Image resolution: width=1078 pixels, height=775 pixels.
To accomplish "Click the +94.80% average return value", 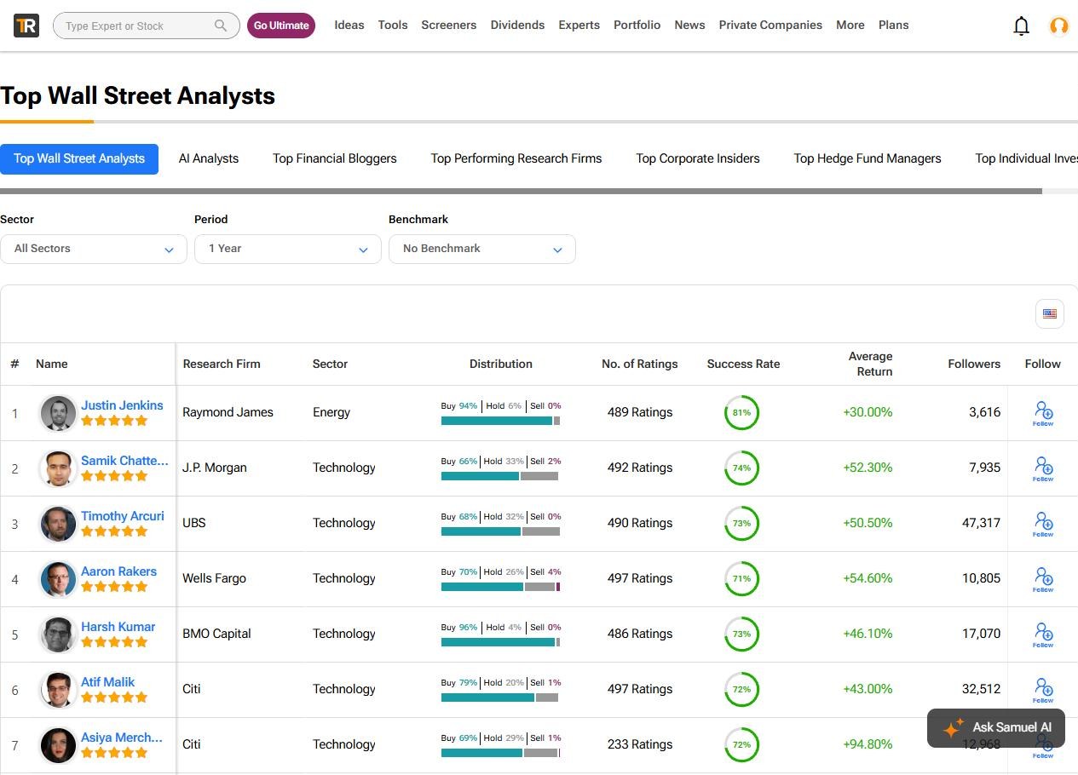I will pos(868,744).
